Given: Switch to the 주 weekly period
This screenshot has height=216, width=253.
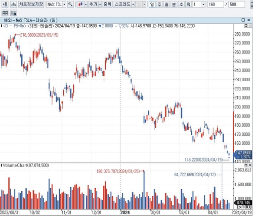Looking at the screenshot, I should [x=159, y=4].
